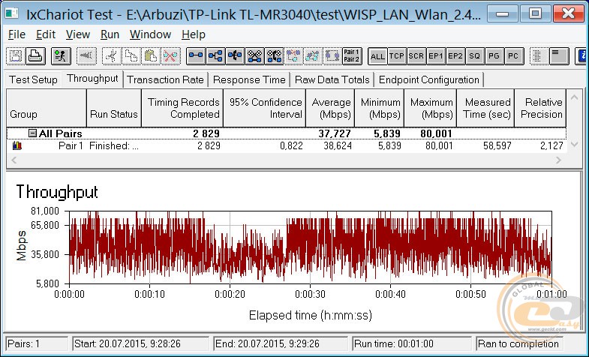Click the Add endpoint pair icon
Screen dimensions: 589x357
pyautogui.click(x=196, y=56)
